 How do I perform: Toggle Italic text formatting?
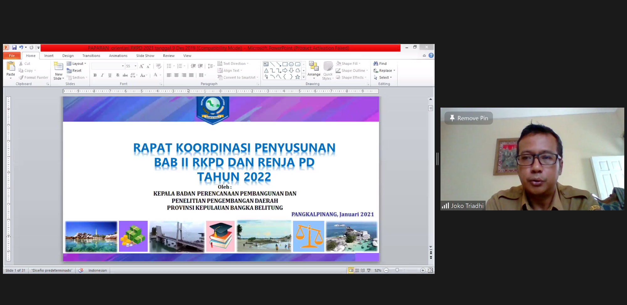pyautogui.click(x=102, y=75)
